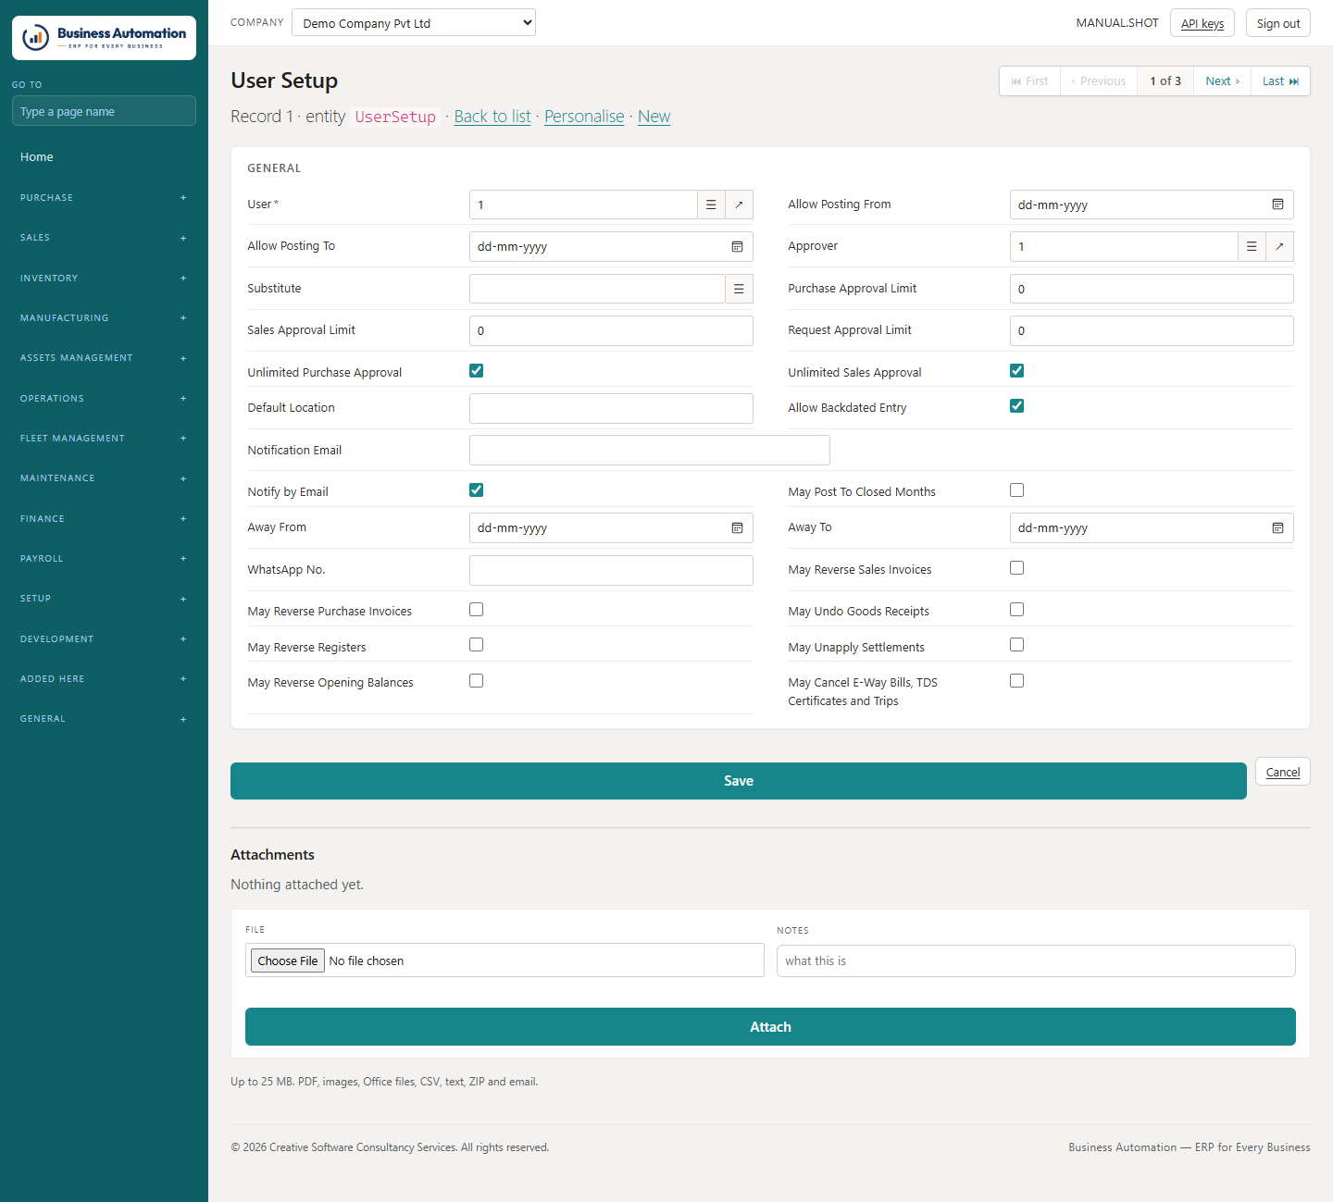
Task: Toggle Allow Backdated Entry checkbox
Action: tap(1016, 406)
